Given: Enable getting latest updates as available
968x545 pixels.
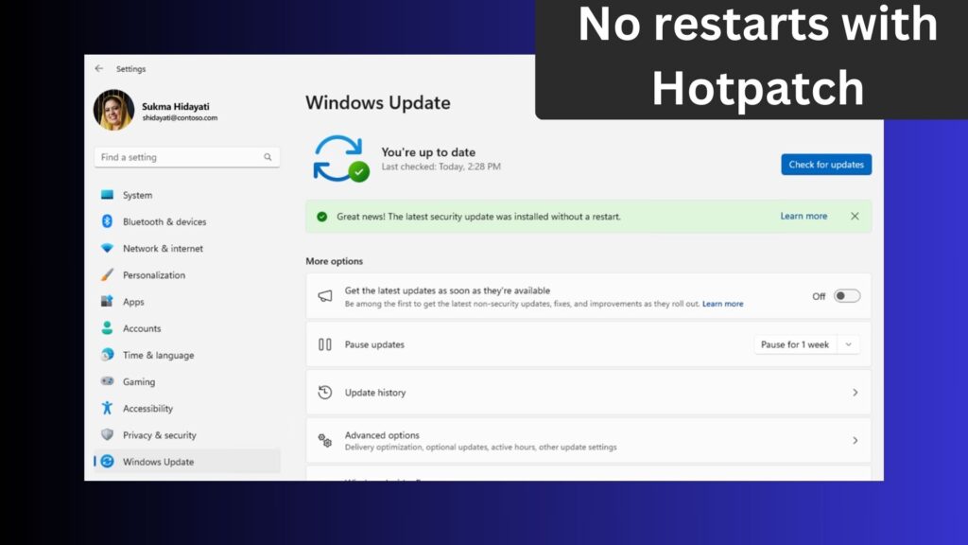Looking at the screenshot, I should pyautogui.click(x=847, y=295).
